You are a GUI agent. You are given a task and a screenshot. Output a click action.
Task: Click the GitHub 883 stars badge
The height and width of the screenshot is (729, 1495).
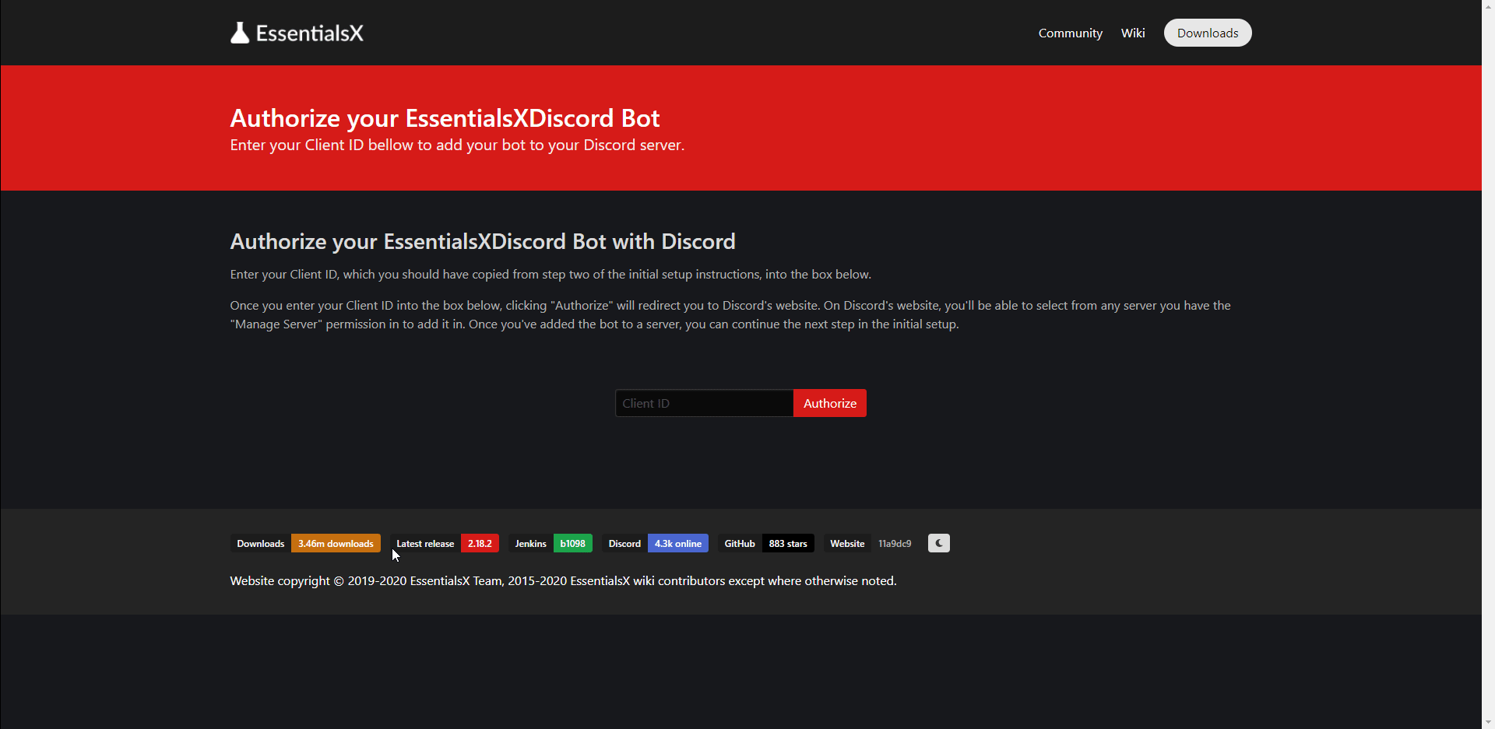coord(788,543)
